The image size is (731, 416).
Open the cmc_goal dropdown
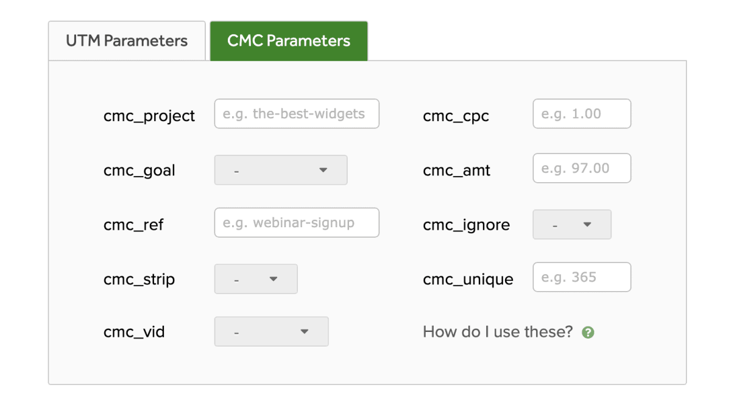(x=281, y=170)
